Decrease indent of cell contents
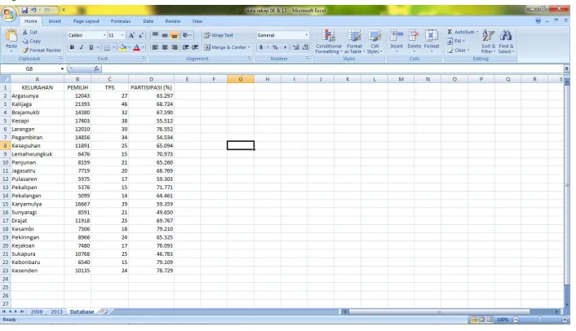This screenshot has width=576, height=331. click(x=185, y=47)
